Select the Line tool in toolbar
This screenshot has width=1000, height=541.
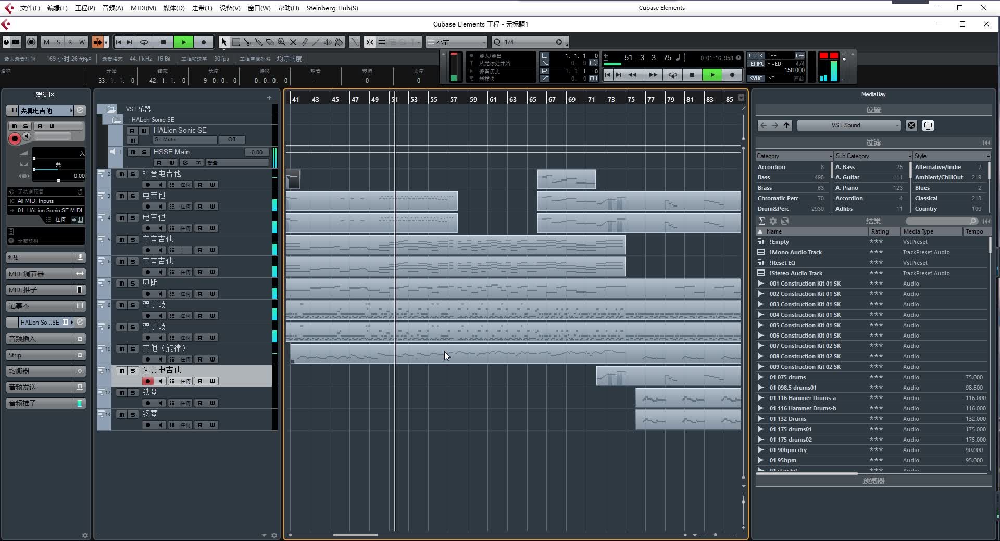click(x=316, y=42)
